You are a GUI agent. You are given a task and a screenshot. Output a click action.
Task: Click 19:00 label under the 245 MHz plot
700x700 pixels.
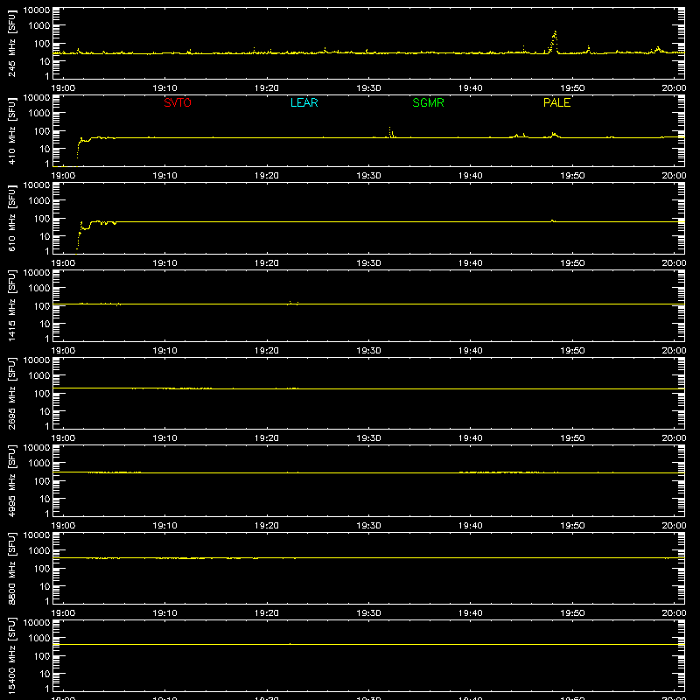click(x=63, y=88)
